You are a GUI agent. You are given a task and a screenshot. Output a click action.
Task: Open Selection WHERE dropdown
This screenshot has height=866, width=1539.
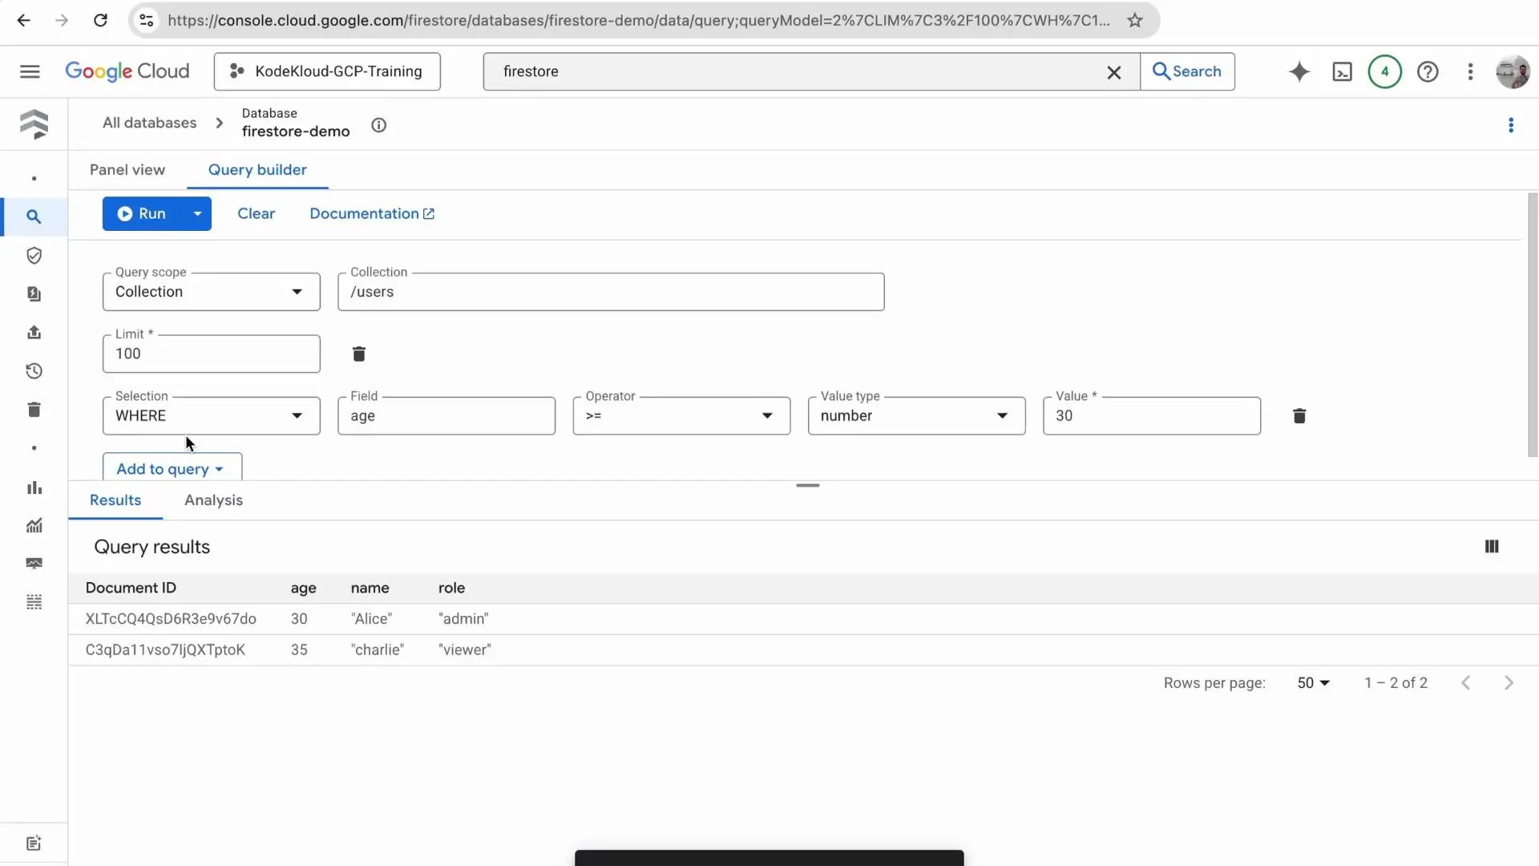click(x=211, y=415)
